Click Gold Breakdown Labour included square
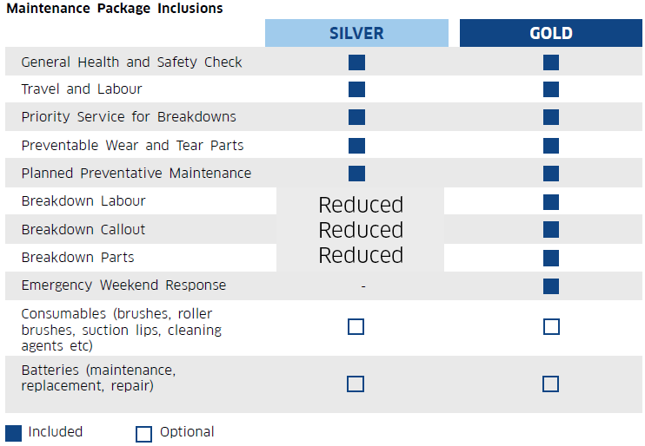 tap(551, 202)
